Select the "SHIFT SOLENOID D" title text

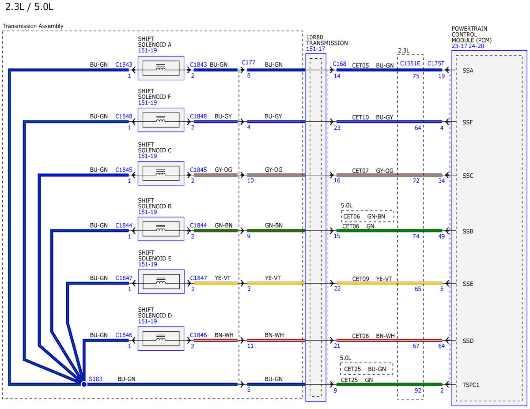[155, 312]
